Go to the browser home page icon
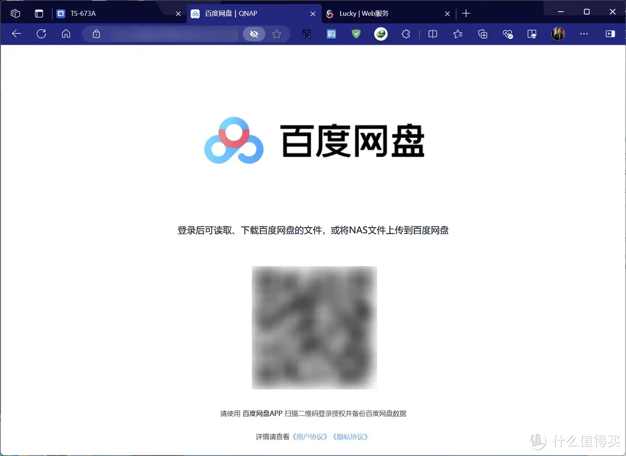 65,34
